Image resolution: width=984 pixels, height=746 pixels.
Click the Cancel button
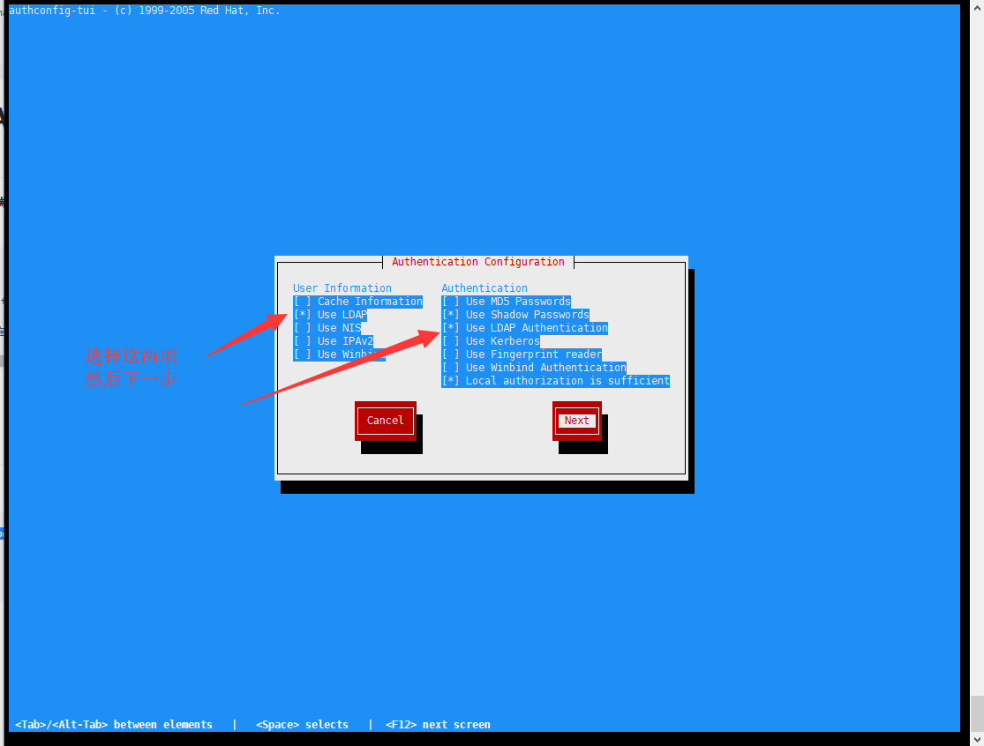point(386,421)
